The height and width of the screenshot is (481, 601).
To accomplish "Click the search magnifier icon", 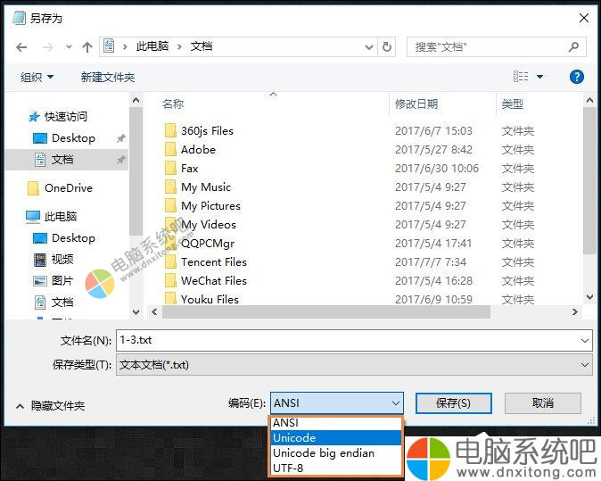I will 573,47.
